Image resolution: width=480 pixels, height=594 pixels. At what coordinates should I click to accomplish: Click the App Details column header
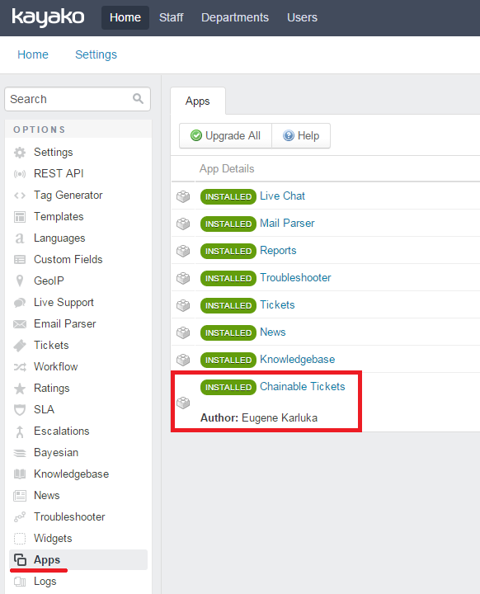[227, 168]
